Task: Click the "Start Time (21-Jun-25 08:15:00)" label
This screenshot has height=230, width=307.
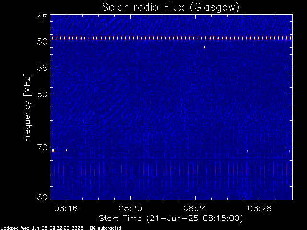Action: click(x=171, y=218)
